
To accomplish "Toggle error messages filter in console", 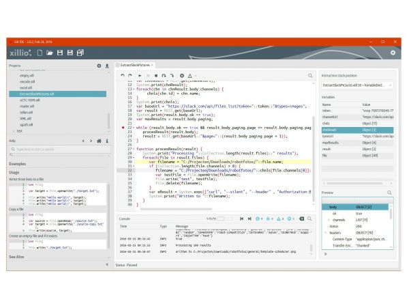I will [290, 219].
